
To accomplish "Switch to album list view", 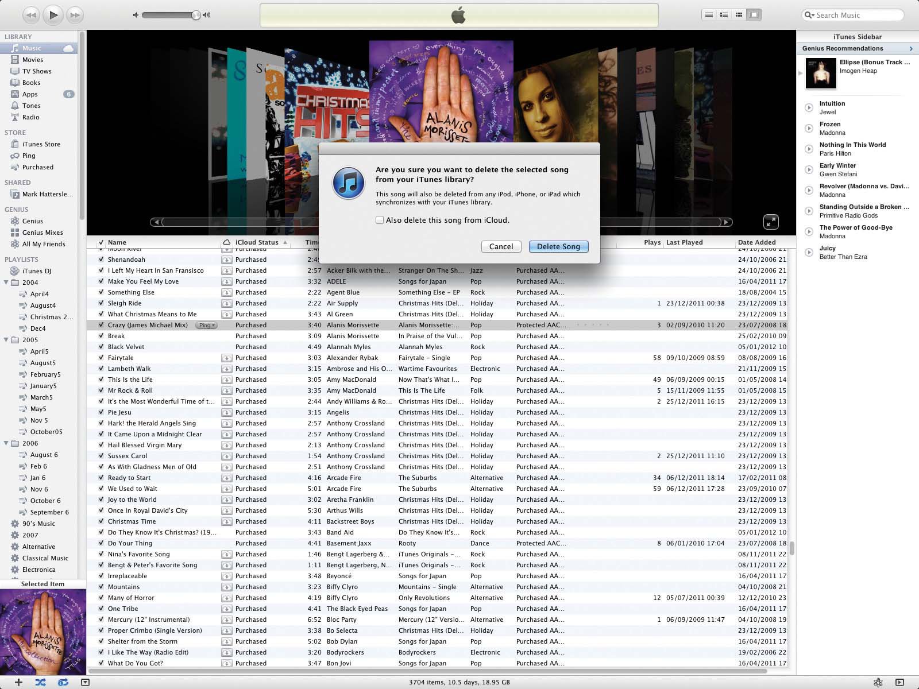I will pos(724,15).
